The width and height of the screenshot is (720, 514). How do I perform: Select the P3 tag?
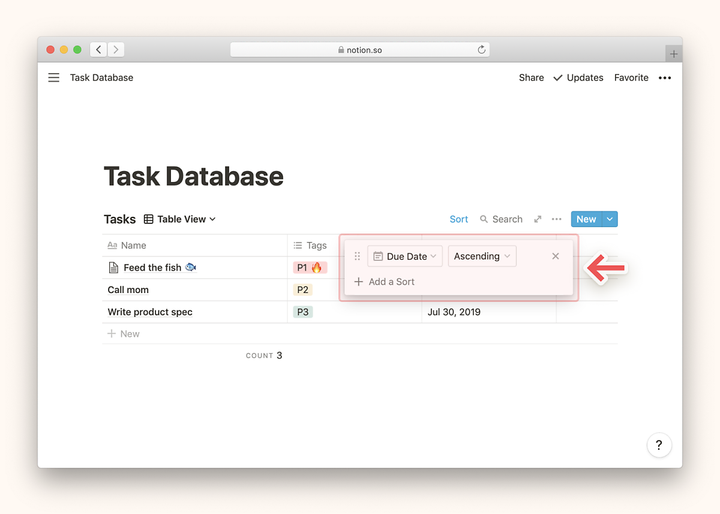pos(303,312)
